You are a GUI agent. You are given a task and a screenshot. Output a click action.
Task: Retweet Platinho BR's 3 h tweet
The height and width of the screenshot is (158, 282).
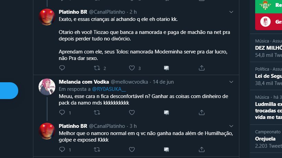(x=97, y=149)
